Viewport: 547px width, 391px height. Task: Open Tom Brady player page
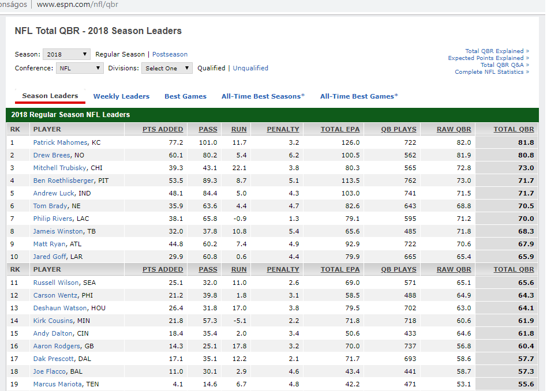50,206
